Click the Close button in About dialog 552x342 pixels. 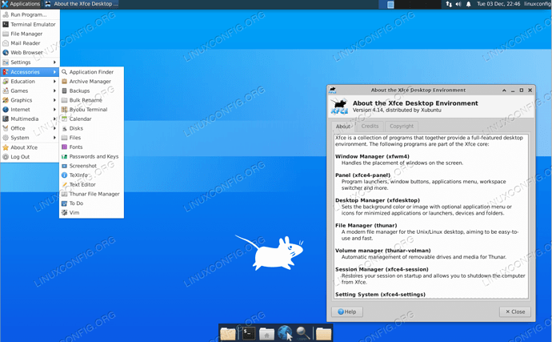[x=515, y=312]
